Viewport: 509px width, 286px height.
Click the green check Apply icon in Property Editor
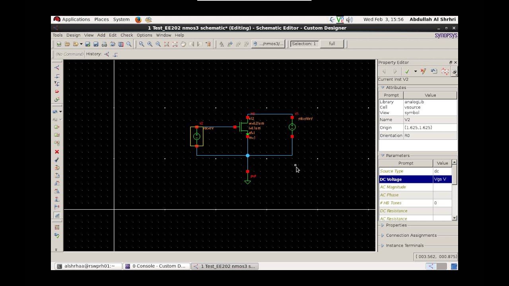(407, 71)
